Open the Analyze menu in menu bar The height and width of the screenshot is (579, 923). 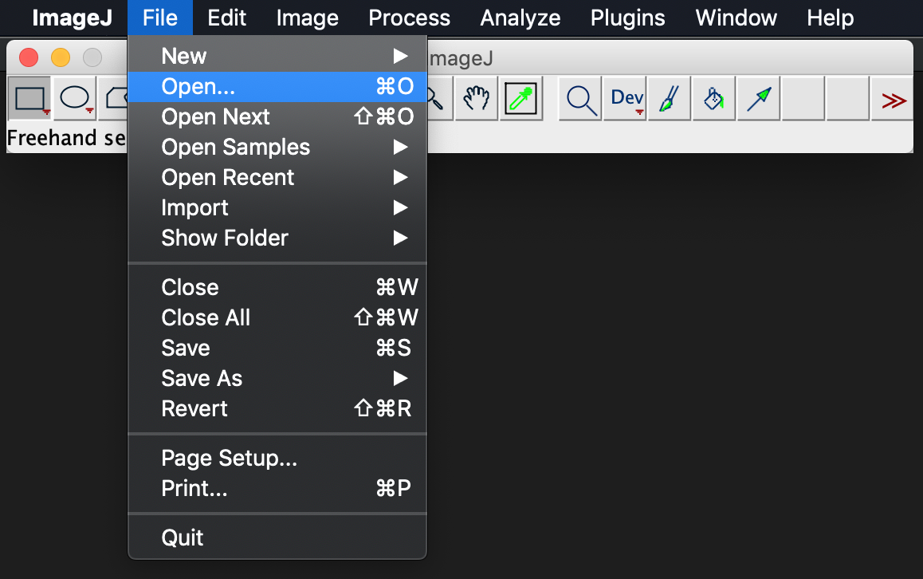click(x=520, y=18)
